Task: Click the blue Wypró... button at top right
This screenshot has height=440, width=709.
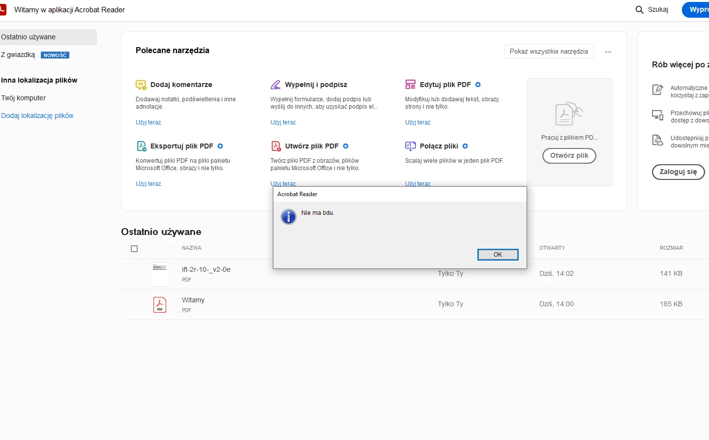Action: pyautogui.click(x=696, y=10)
